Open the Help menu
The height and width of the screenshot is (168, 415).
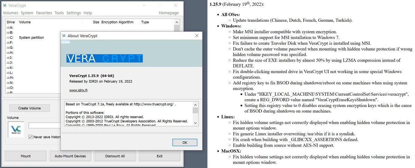[88, 13]
